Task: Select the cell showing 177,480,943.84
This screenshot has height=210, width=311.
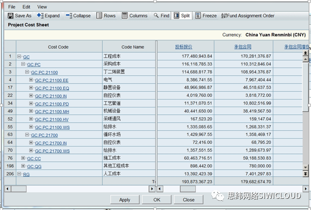Action: pyautogui.click(x=186, y=56)
